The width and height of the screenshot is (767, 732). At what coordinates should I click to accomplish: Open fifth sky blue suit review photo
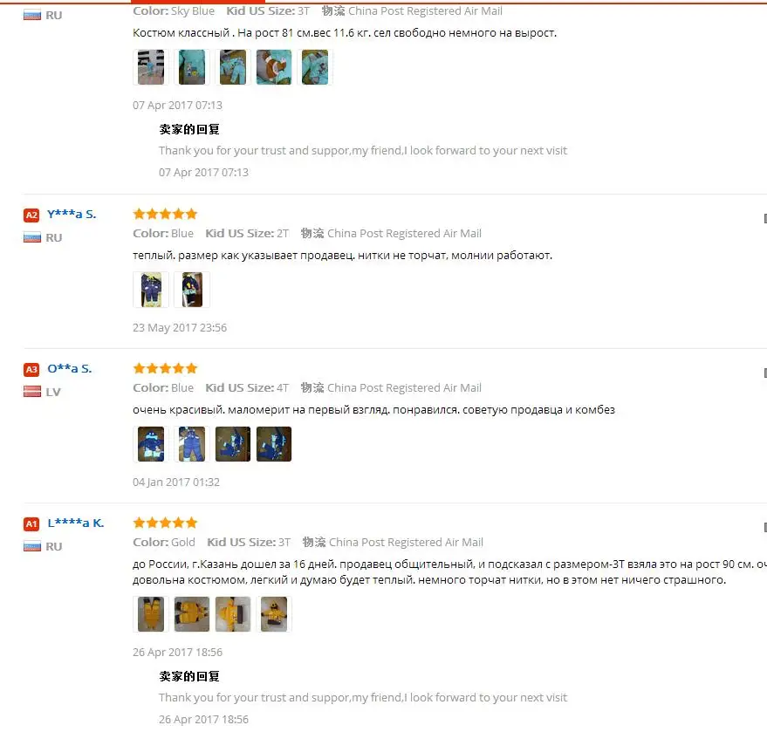(x=315, y=67)
